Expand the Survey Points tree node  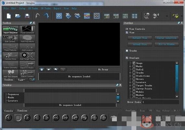click(130, 89)
